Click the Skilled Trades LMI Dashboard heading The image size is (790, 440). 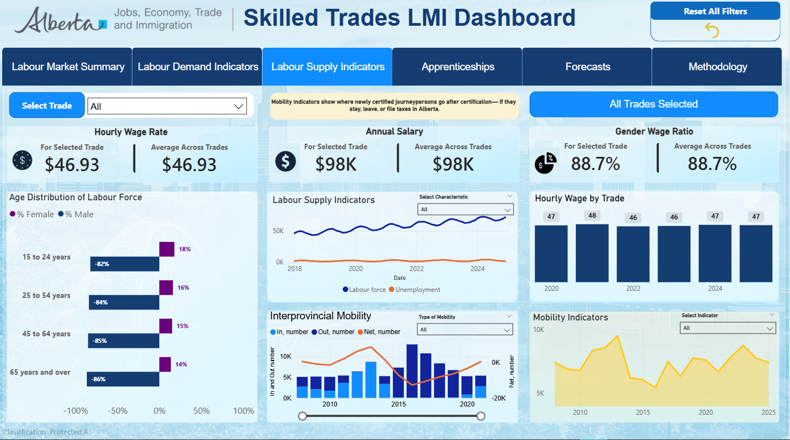pos(409,18)
